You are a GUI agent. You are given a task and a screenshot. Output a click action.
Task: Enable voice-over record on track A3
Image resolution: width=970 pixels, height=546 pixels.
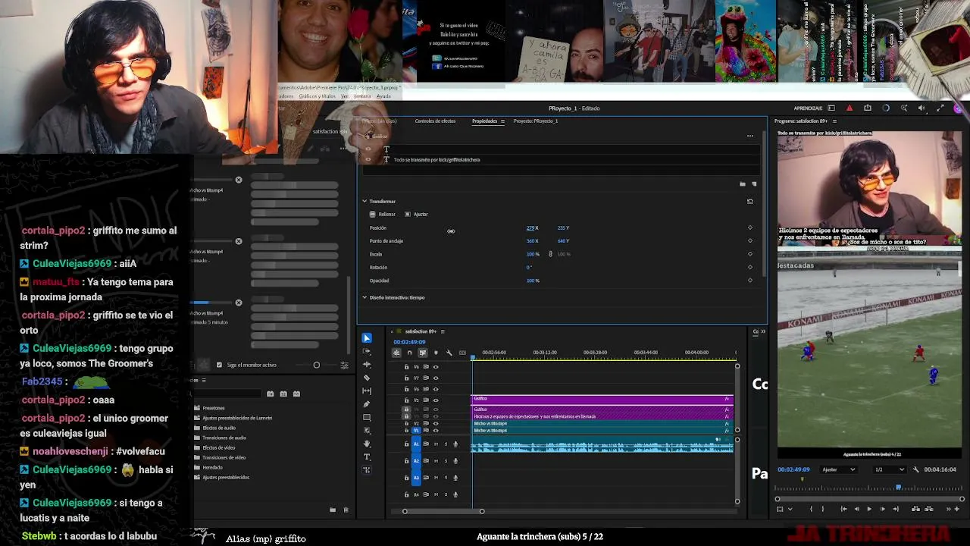455,478
